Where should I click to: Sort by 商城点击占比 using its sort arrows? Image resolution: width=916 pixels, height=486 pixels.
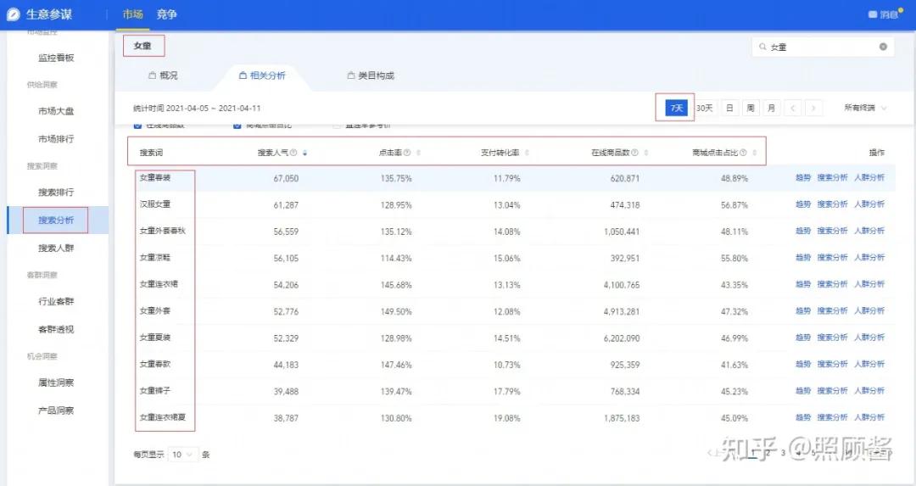(x=754, y=153)
